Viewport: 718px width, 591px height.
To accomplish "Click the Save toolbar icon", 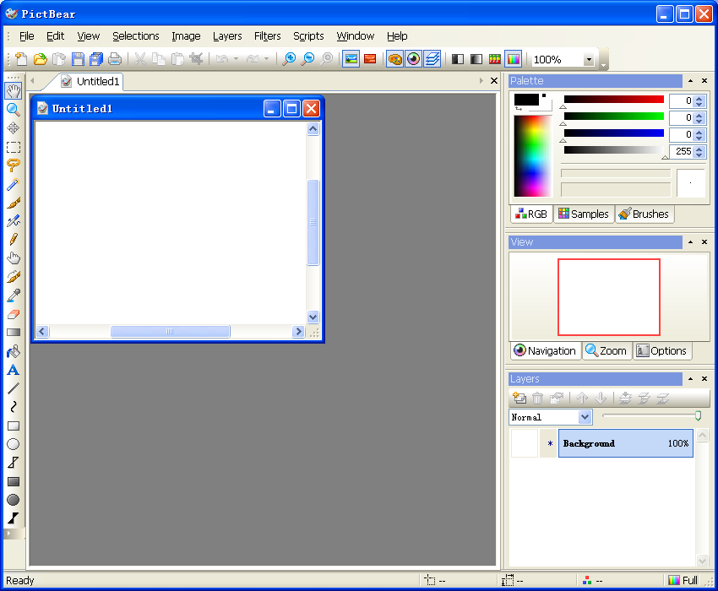I will tap(78, 59).
